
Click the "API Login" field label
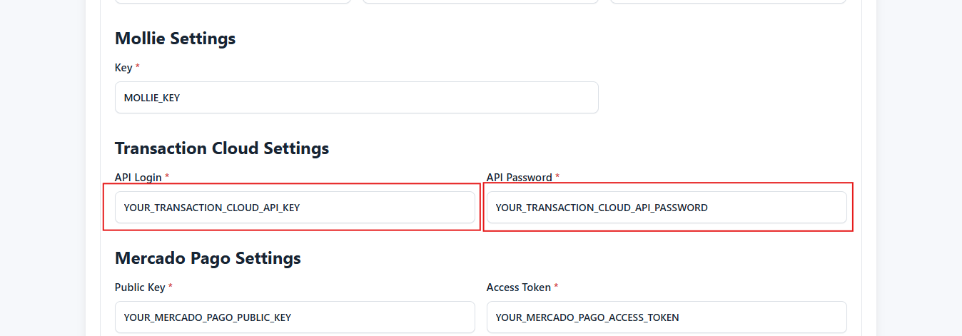pyautogui.click(x=138, y=177)
